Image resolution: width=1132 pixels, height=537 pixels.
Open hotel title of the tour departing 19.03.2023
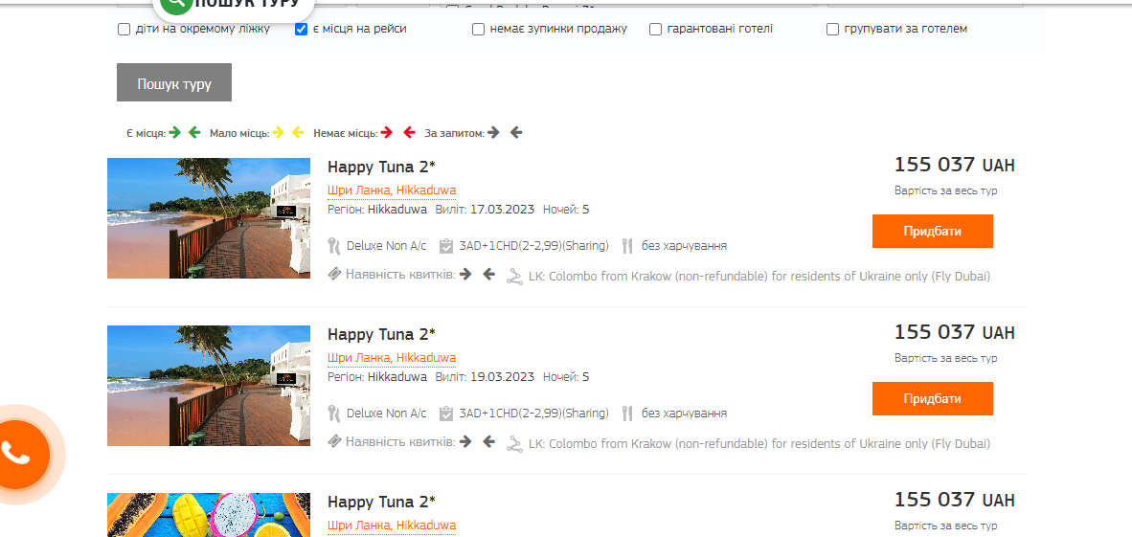[x=381, y=334]
